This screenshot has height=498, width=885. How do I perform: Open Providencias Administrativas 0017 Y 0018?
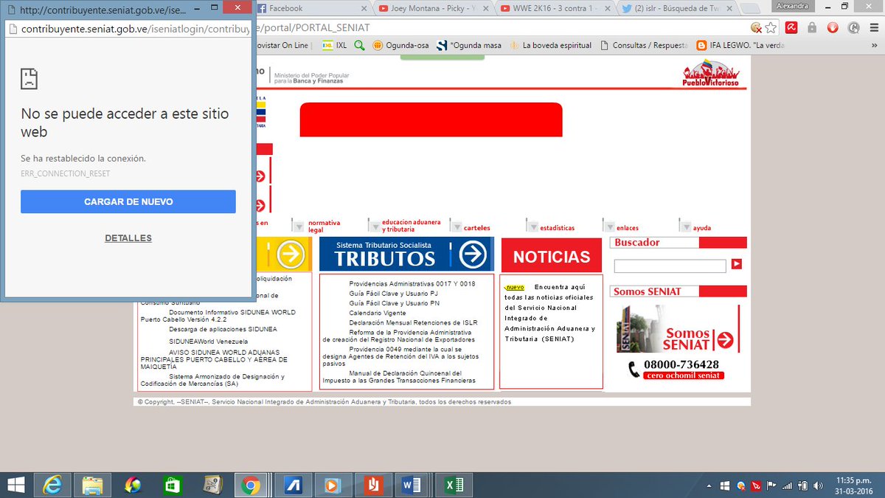[412, 284]
